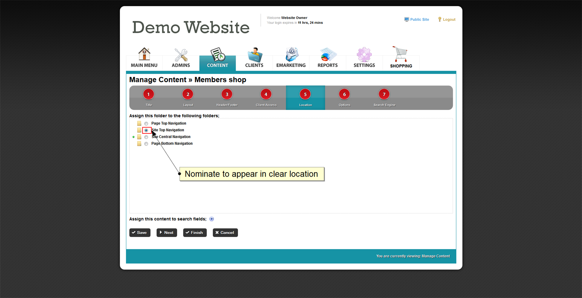582x298 pixels.
Task: Open the Settings gear icon
Action: (364, 55)
